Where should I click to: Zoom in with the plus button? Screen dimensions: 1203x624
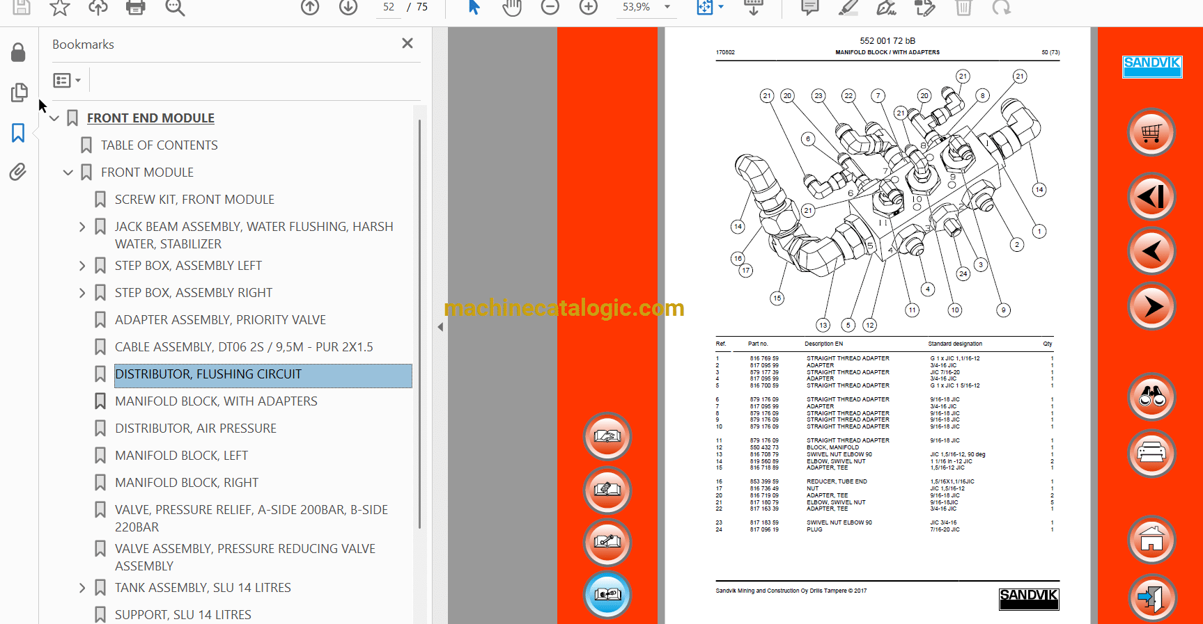(589, 8)
